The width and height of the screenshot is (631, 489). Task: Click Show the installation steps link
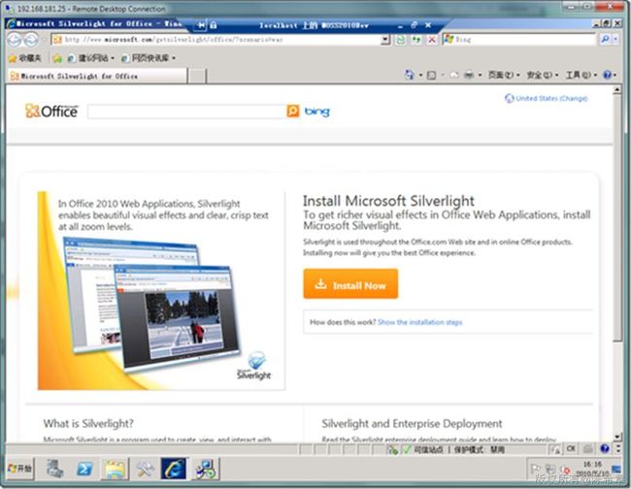(419, 322)
